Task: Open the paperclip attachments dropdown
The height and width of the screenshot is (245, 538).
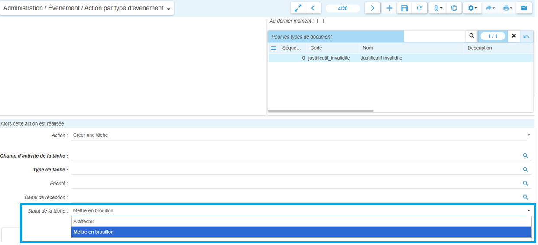Action: (x=438, y=8)
